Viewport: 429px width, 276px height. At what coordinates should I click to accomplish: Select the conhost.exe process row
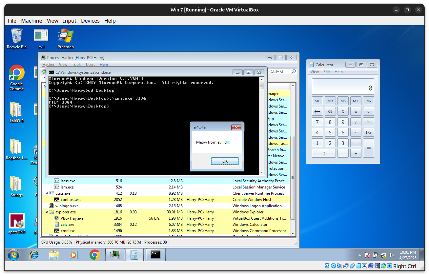click(x=166, y=200)
